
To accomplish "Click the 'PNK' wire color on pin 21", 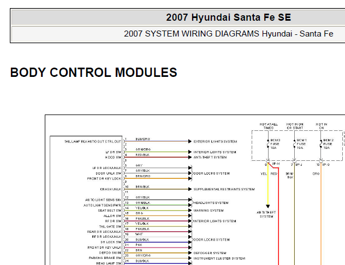I will click(x=139, y=245).
